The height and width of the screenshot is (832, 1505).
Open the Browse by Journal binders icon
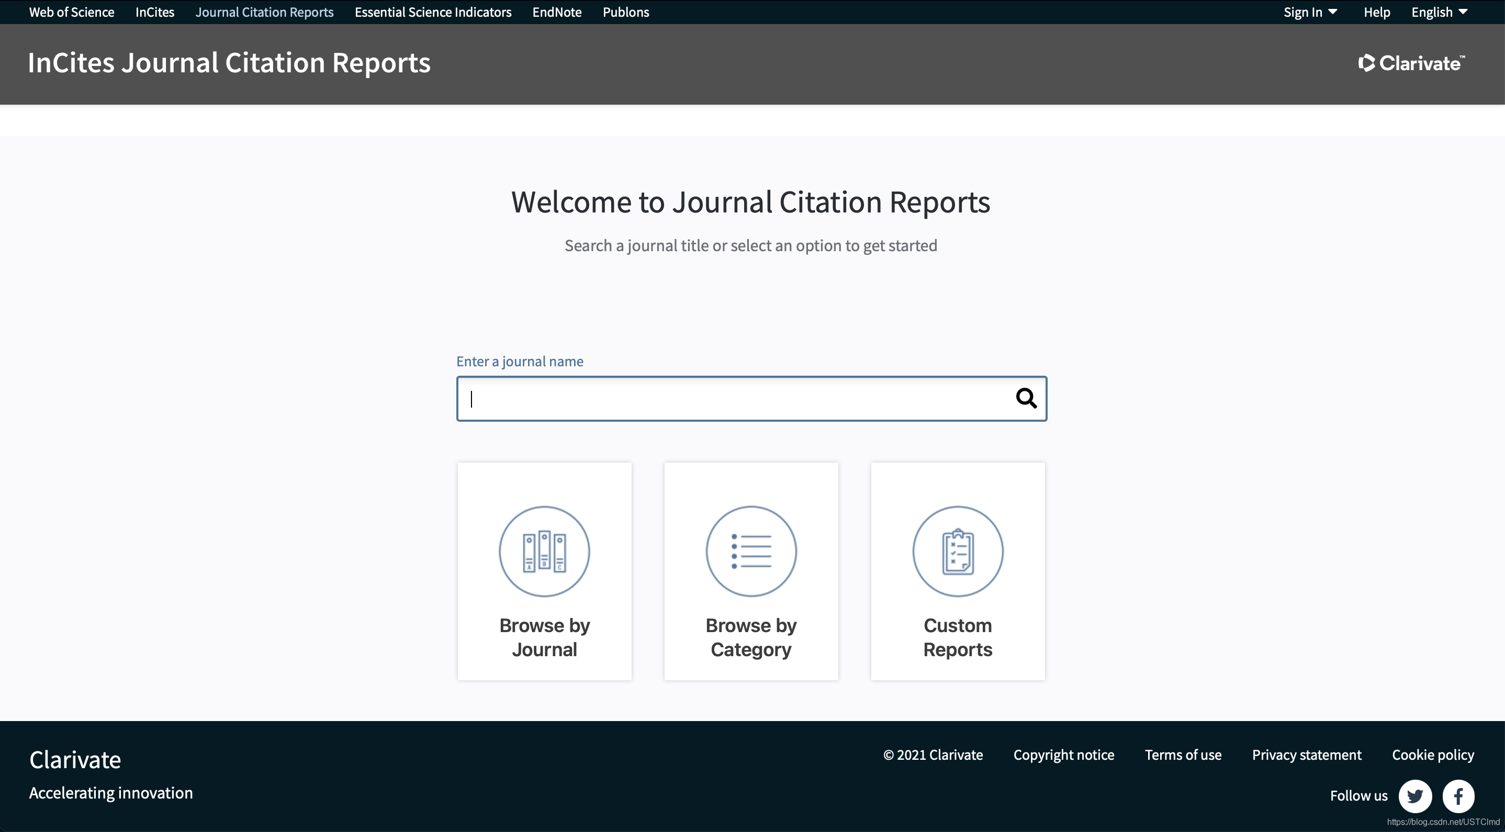[x=544, y=551]
